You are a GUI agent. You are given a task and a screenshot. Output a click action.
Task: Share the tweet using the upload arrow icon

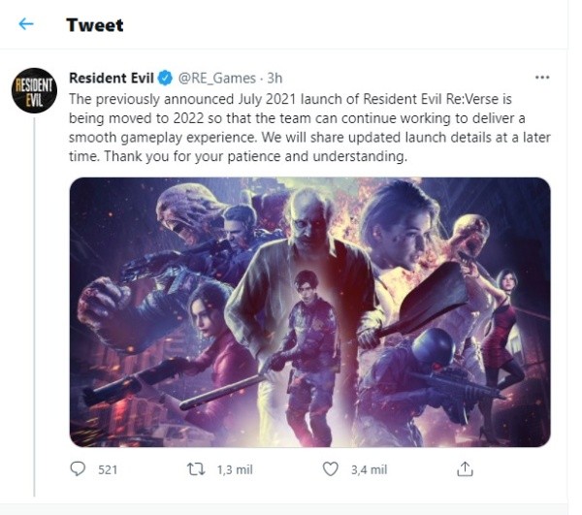pos(465,469)
